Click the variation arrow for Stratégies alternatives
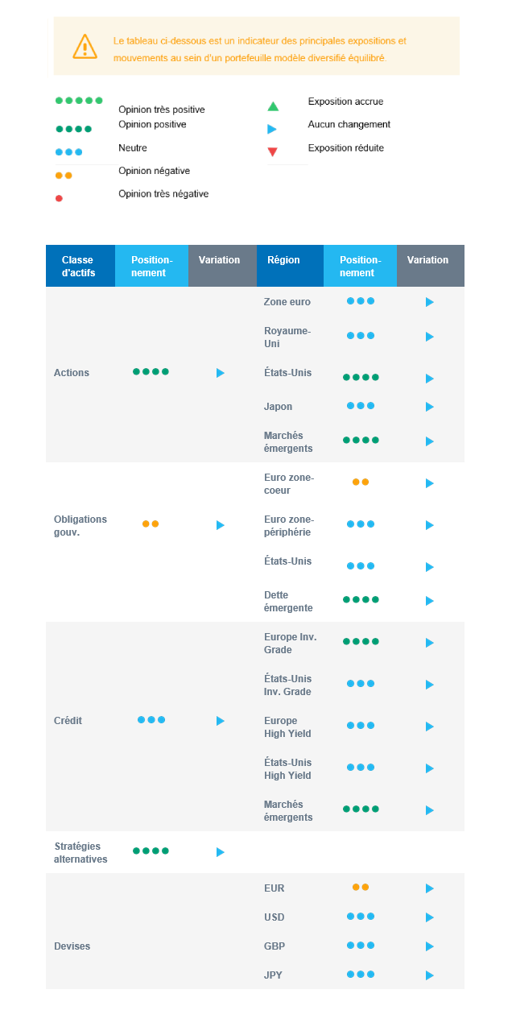This screenshot has height=1035, width=512. (220, 852)
